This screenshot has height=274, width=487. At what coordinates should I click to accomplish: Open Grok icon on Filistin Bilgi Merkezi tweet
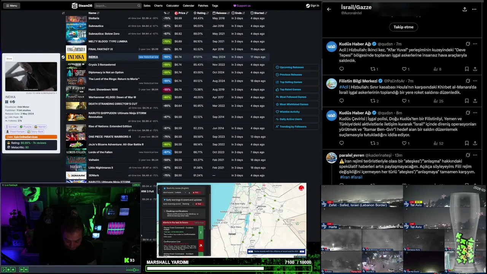[x=468, y=81]
